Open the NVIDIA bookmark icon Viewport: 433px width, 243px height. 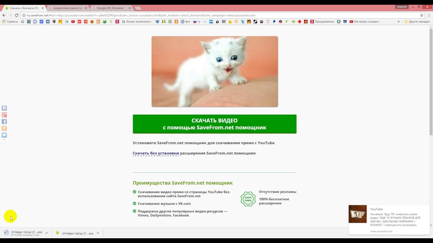coord(293,22)
